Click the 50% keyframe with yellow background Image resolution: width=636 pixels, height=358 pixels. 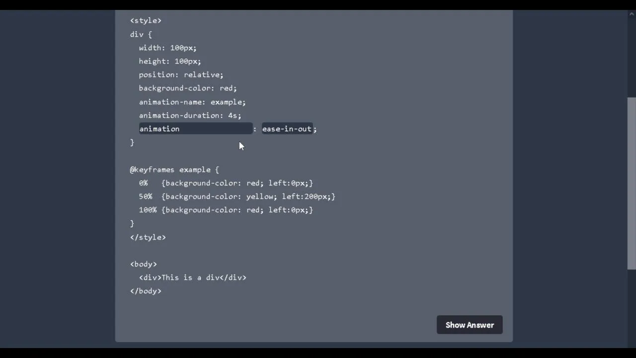pos(237,196)
